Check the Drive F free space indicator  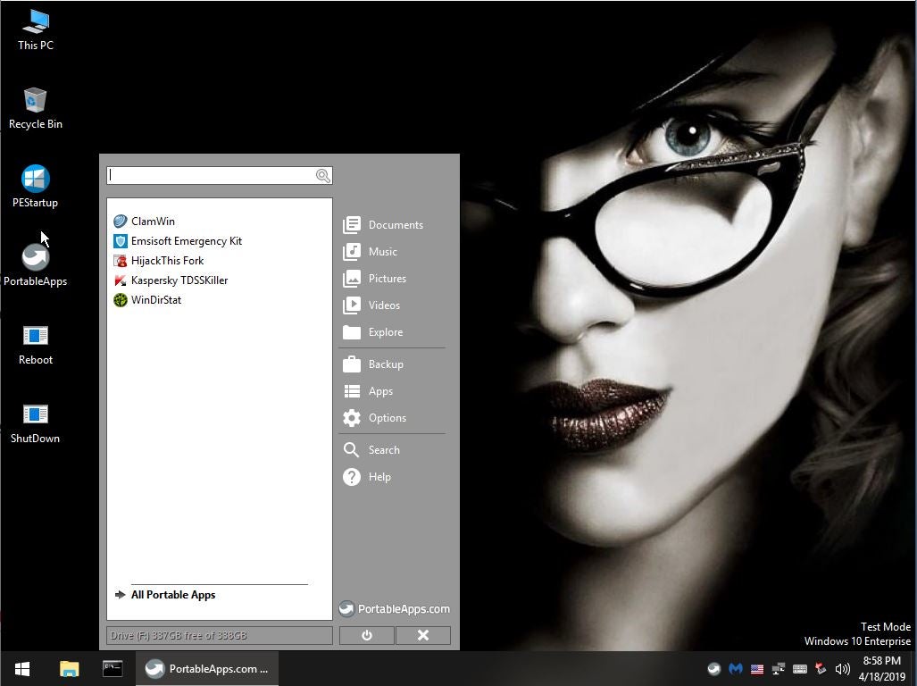coord(218,635)
